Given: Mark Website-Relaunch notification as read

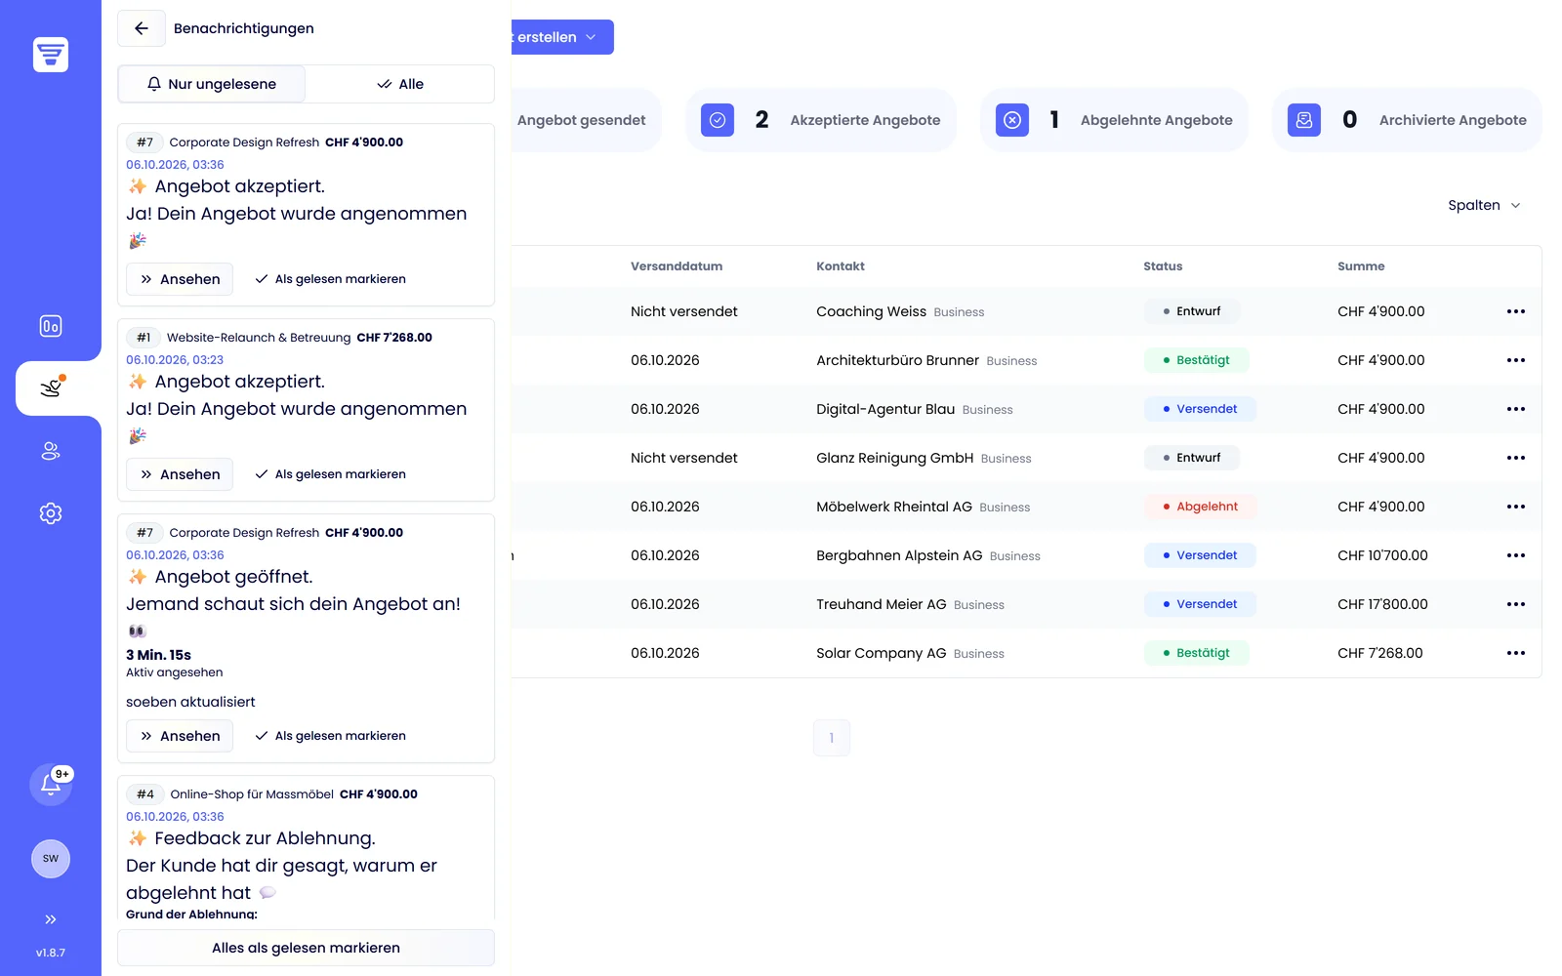Looking at the screenshot, I should coord(330,474).
